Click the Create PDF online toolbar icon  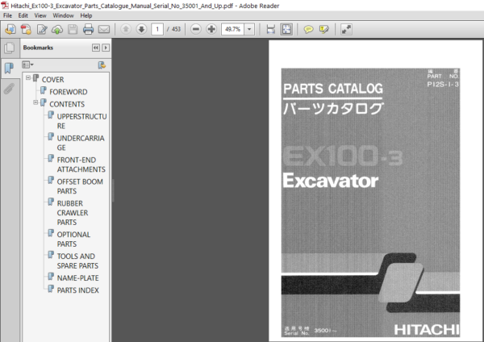[x=10, y=29]
